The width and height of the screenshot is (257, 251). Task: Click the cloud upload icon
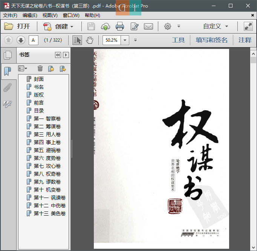pos(105,26)
